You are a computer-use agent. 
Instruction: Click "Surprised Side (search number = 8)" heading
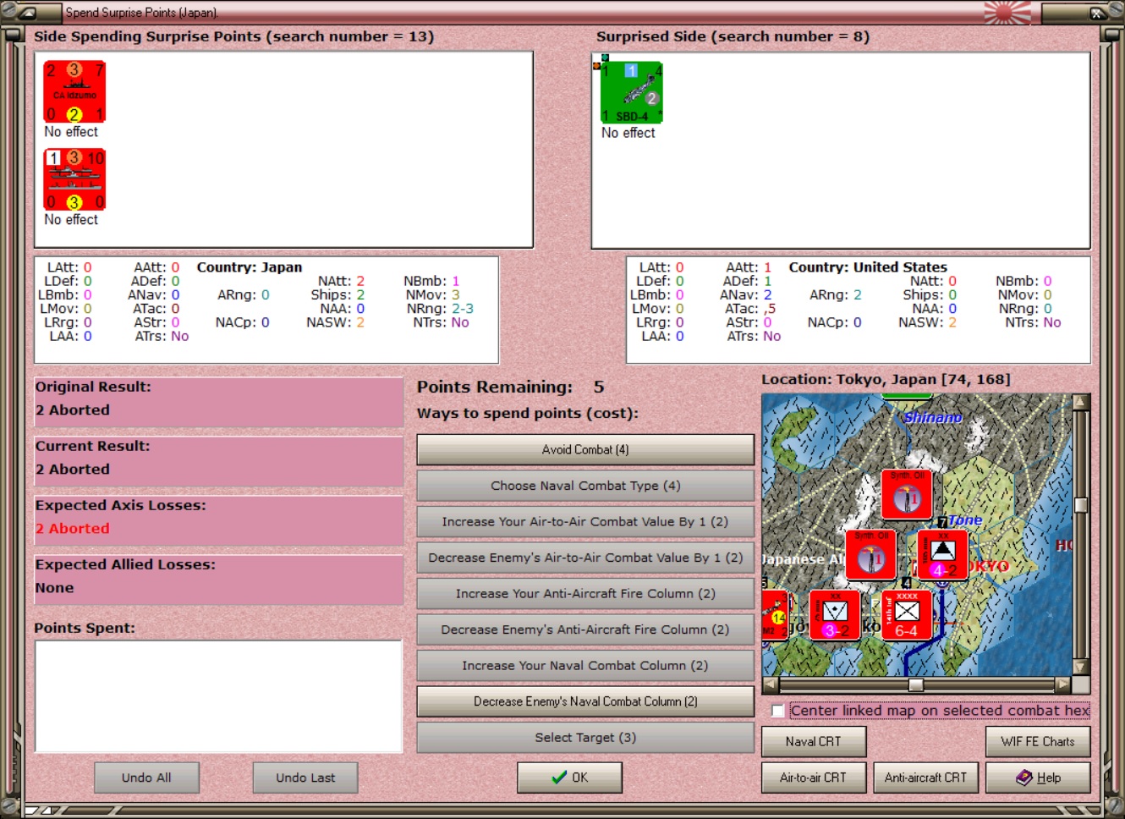(733, 36)
